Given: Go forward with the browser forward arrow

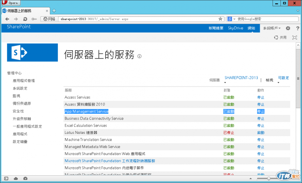Looking at the screenshot, I should pyautogui.click(x=16, y=19).
